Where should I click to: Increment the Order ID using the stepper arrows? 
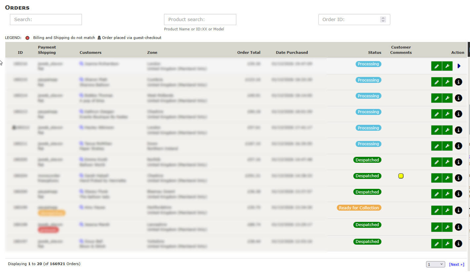383,18
